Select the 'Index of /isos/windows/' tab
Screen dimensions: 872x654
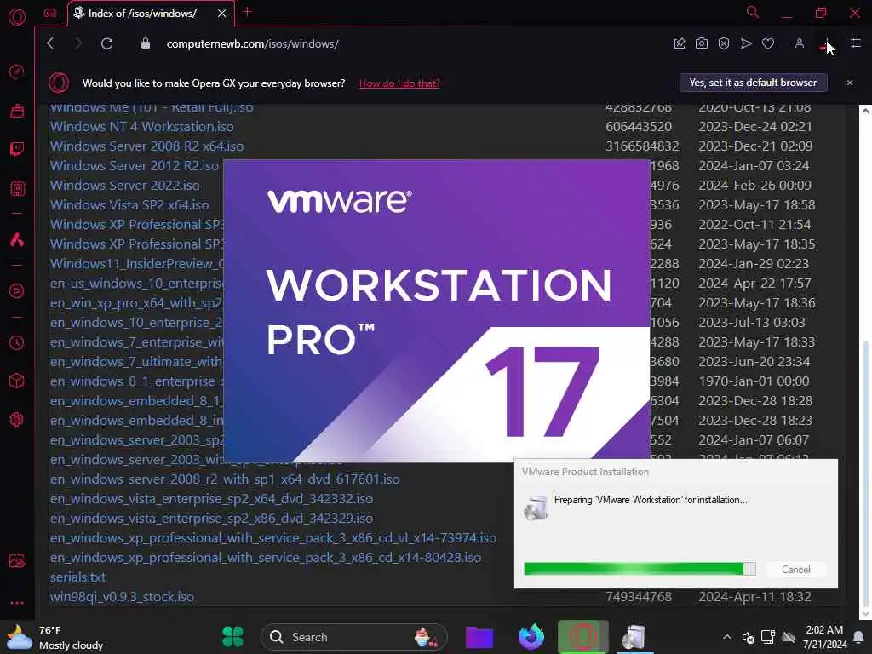click(142, 14)
